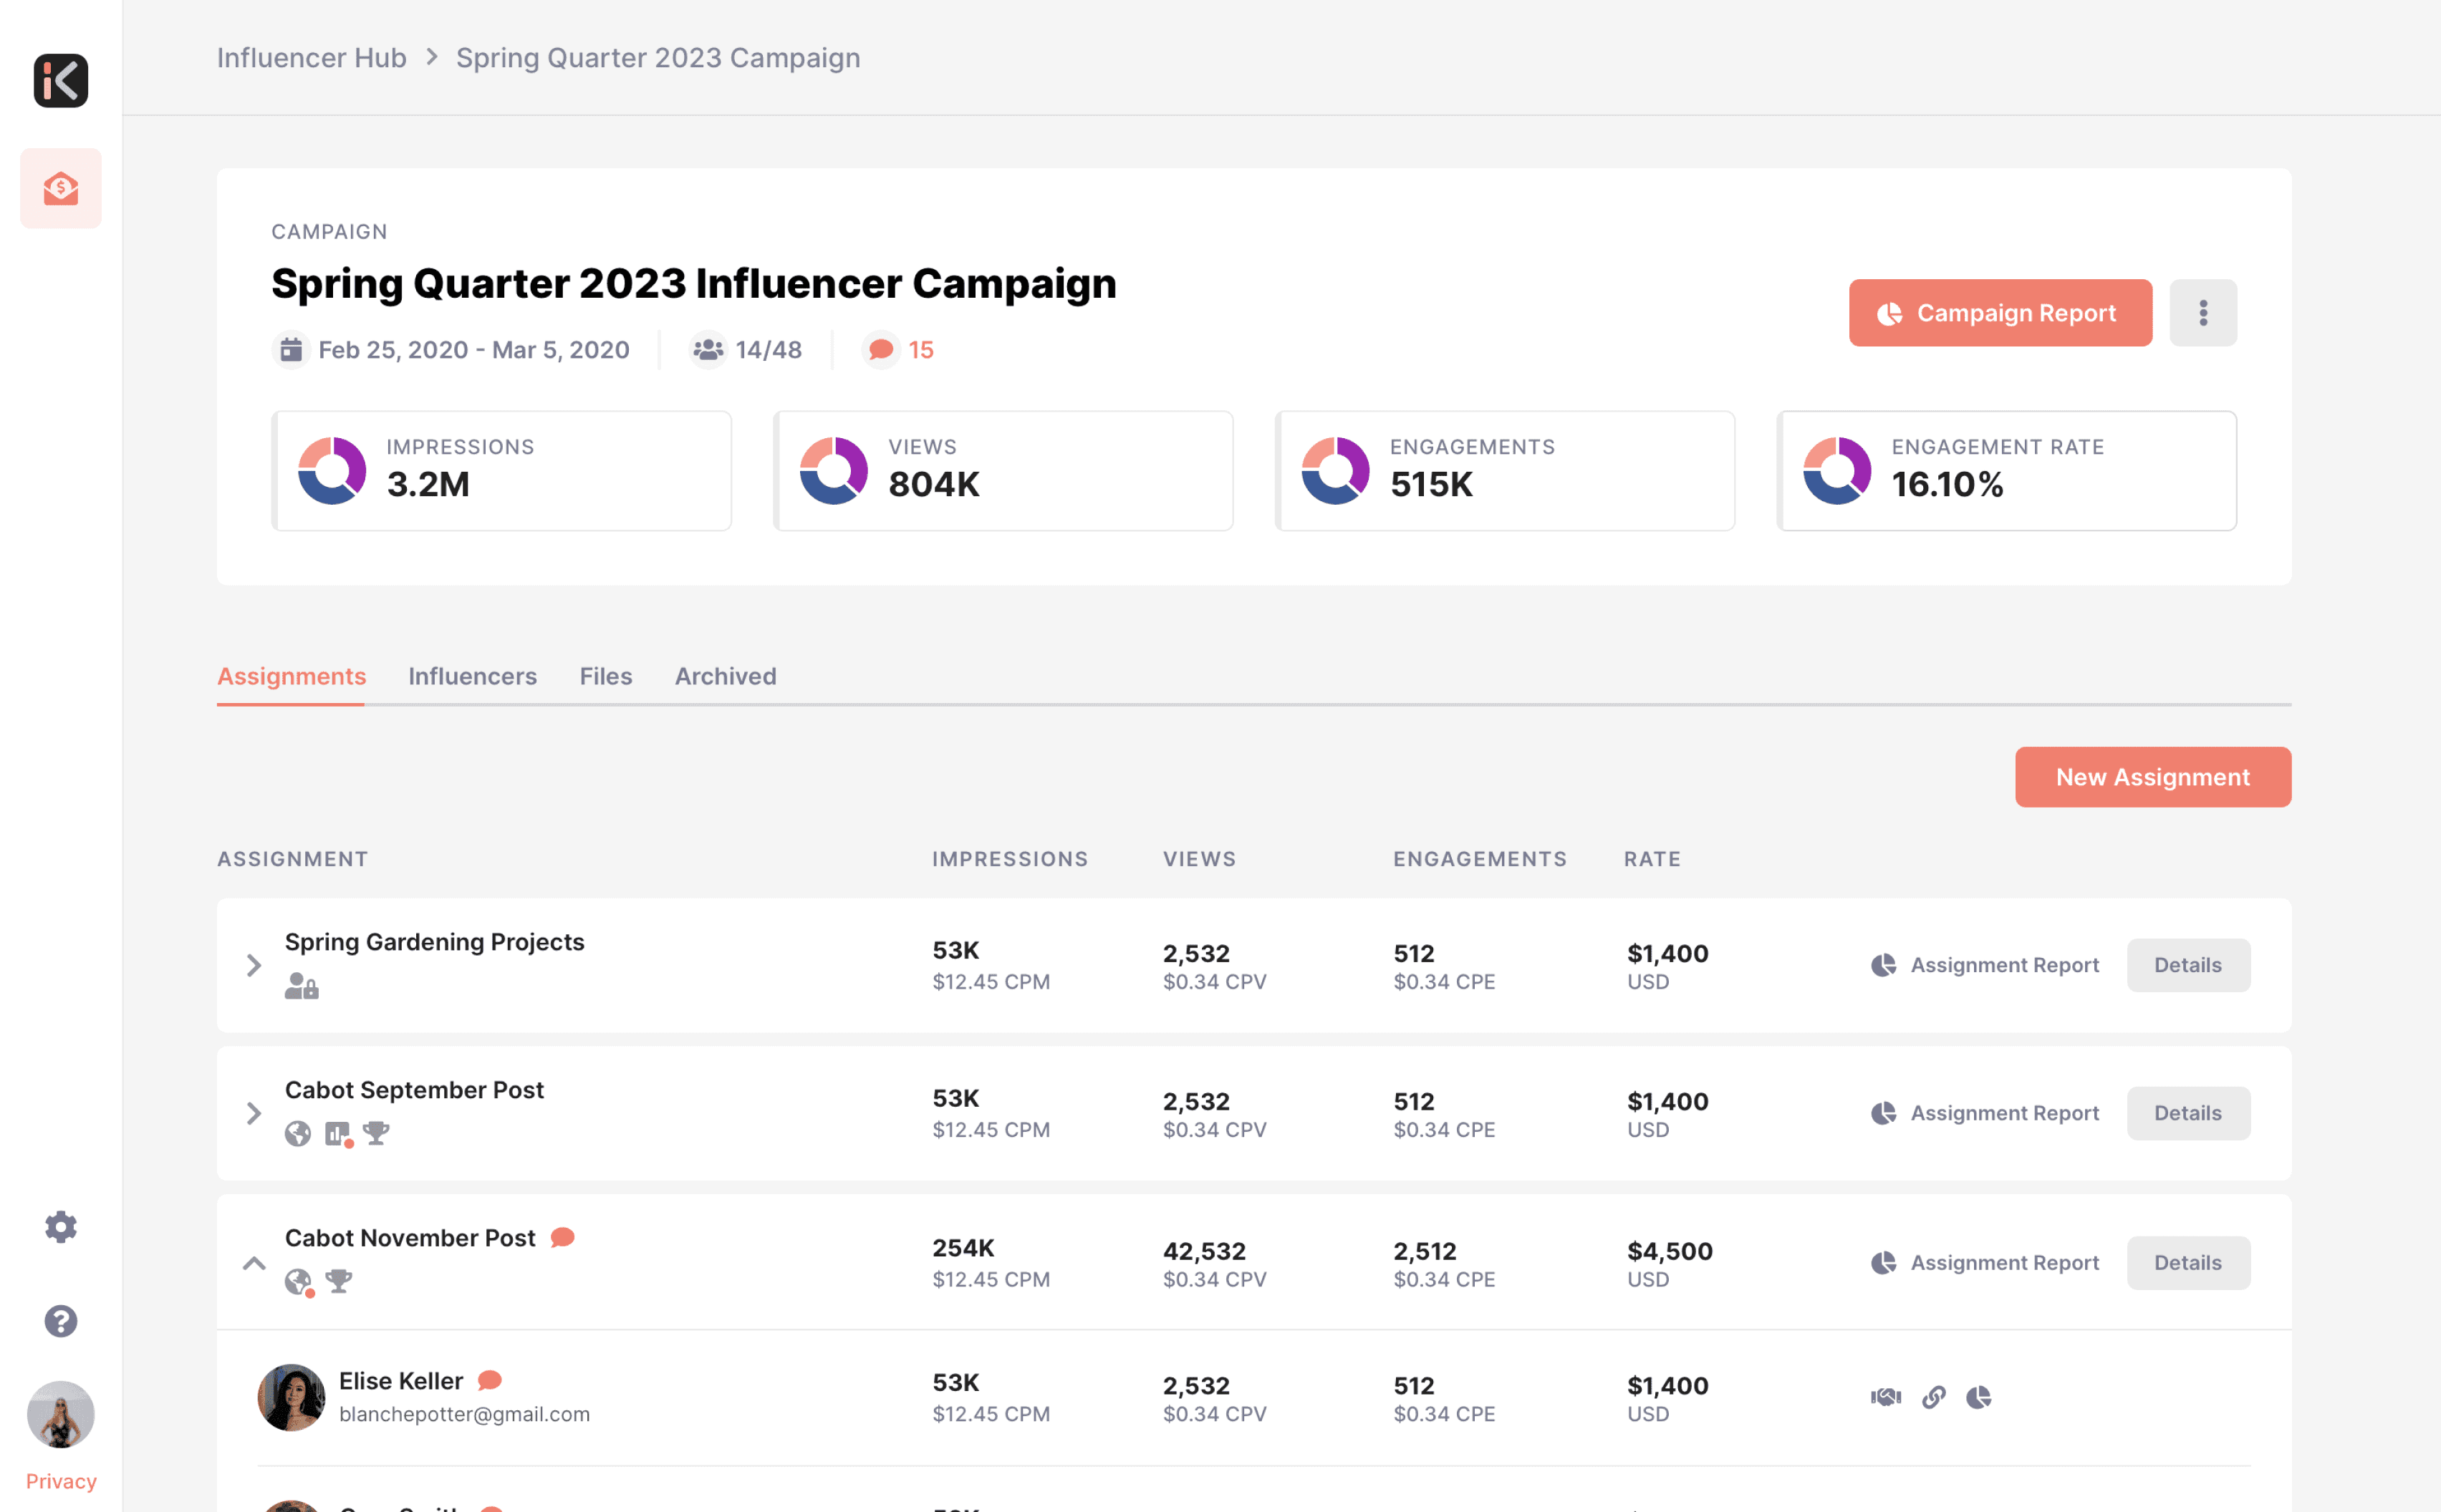Click Details for Cabot September Post
Viewport: 2441px width, 1512px height.
(2189, 1113)
